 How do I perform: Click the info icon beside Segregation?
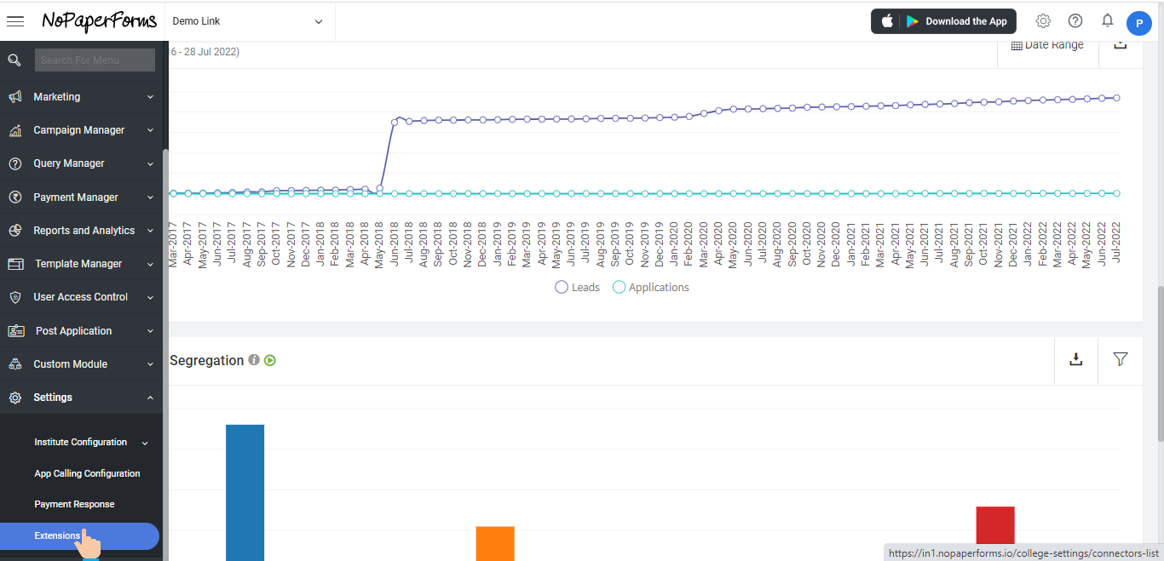click(254, 360)
